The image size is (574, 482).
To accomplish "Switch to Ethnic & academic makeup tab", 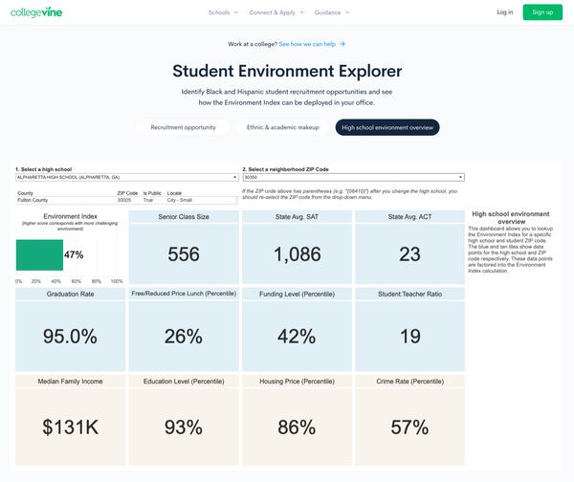I will [282, 127].
